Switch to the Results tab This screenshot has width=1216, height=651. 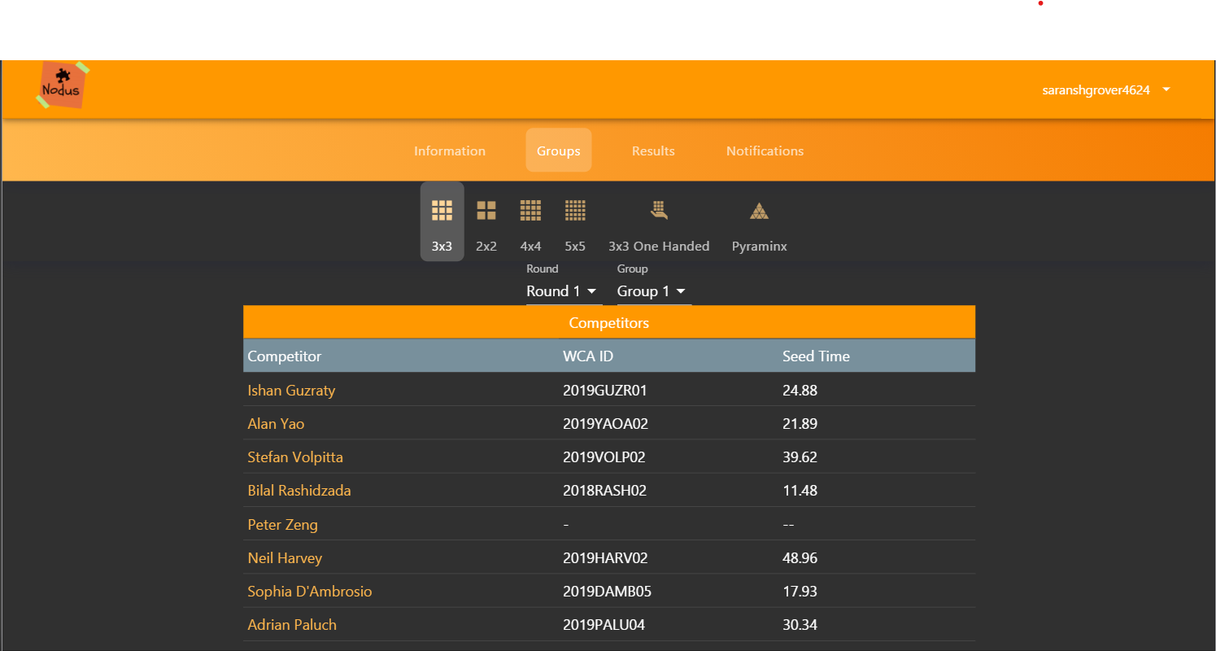click(x=653, y=151)
